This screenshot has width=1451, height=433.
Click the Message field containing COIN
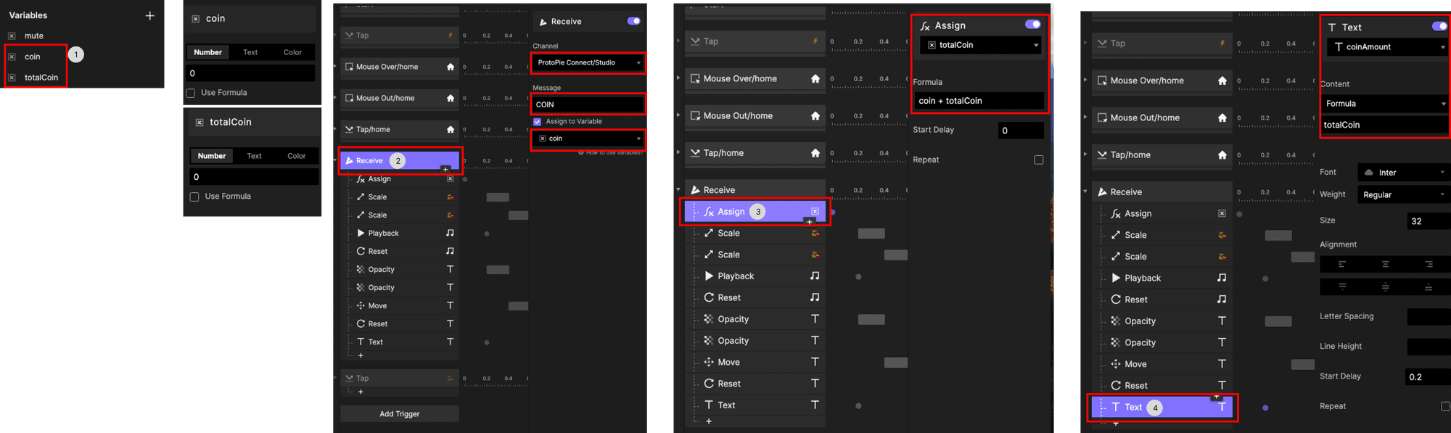pos(588,104)
